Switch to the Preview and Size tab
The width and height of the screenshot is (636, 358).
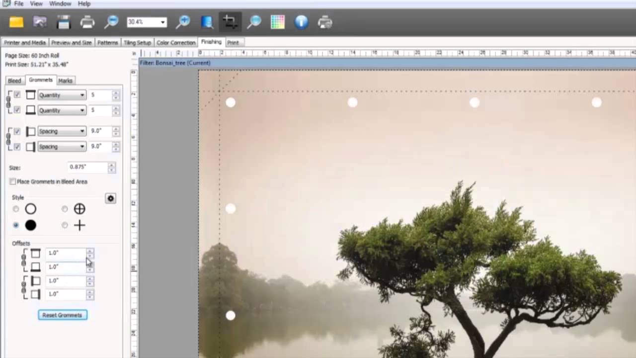72,43
